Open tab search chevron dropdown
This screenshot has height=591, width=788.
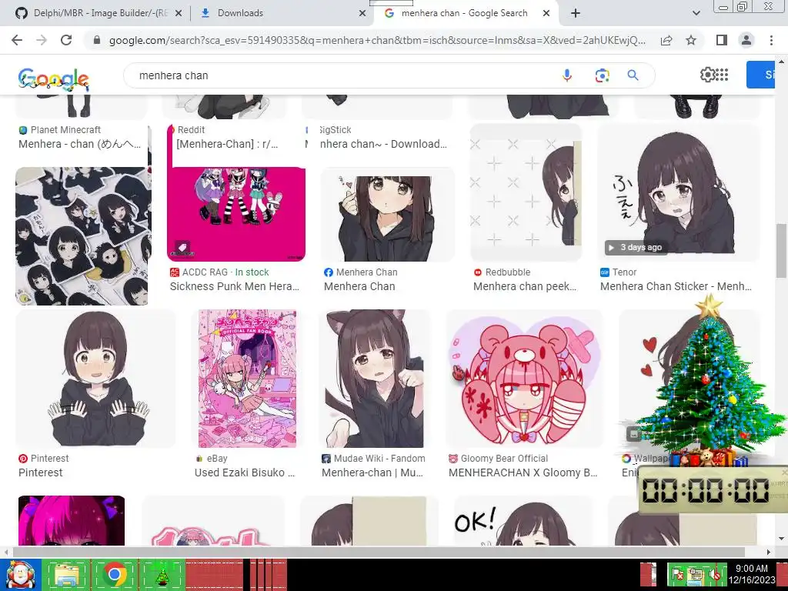click(x=696, y=13)
